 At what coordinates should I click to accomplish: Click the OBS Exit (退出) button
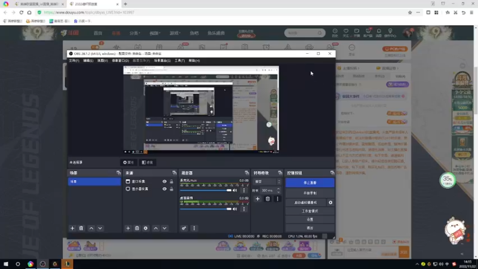310,228
